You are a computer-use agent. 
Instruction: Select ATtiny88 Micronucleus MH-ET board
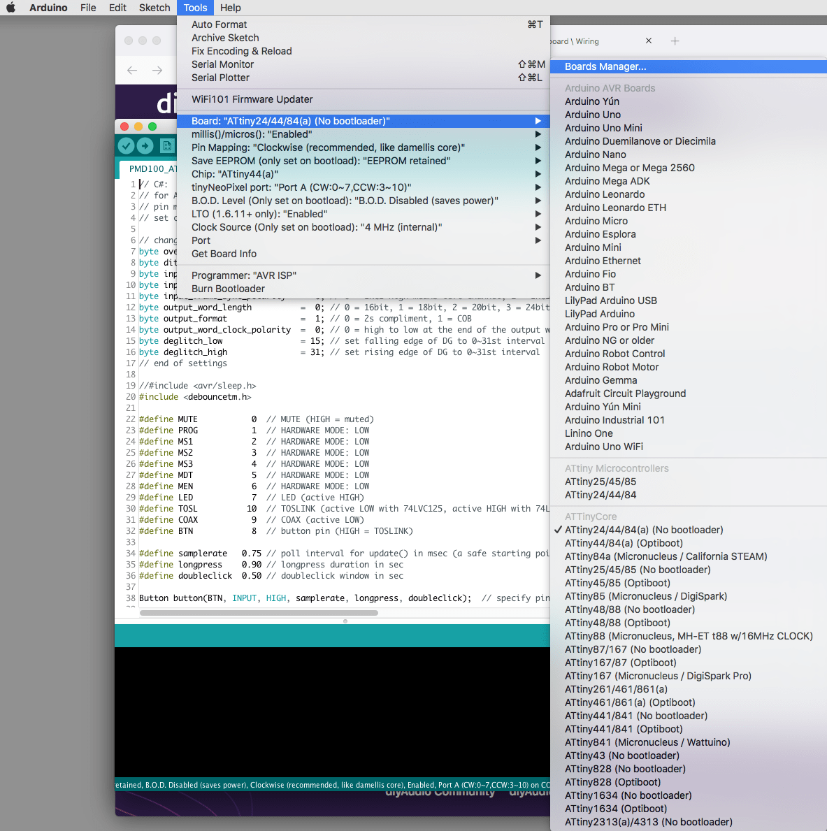[689, 636]
